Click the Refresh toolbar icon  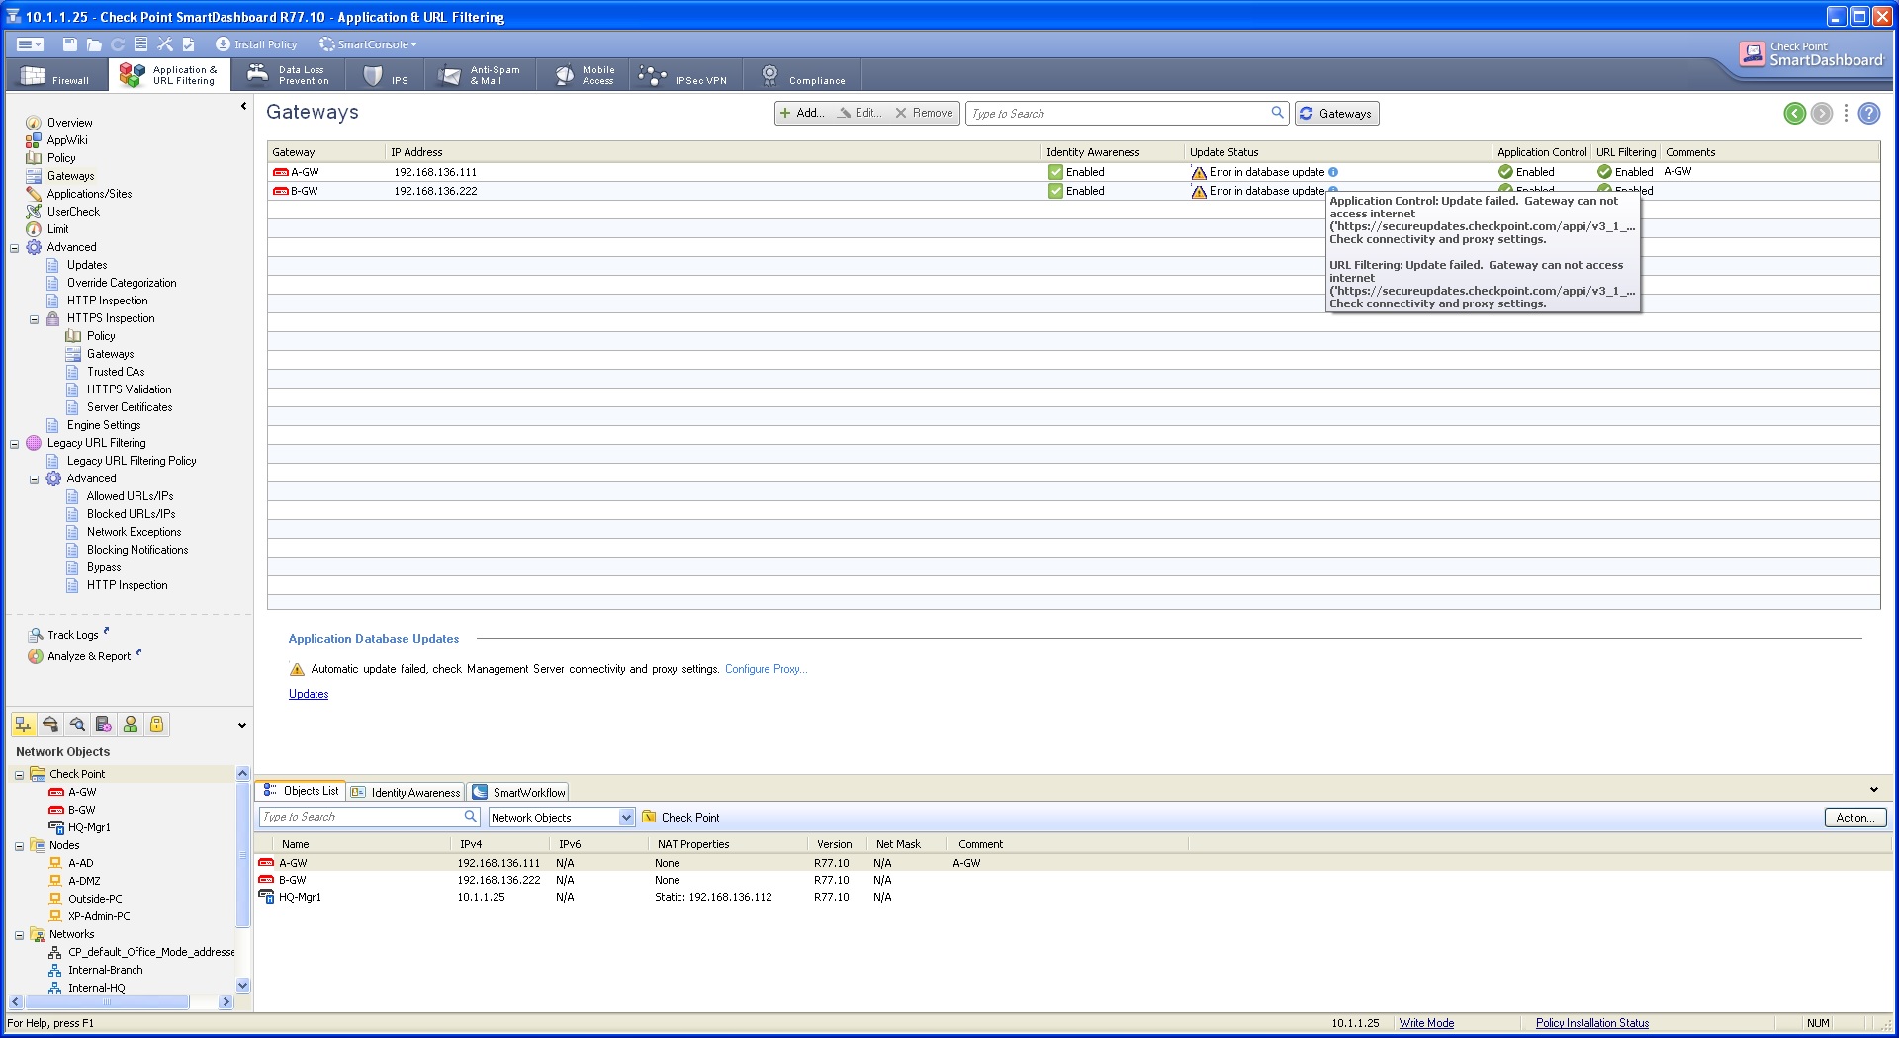[x=118, y=44]
